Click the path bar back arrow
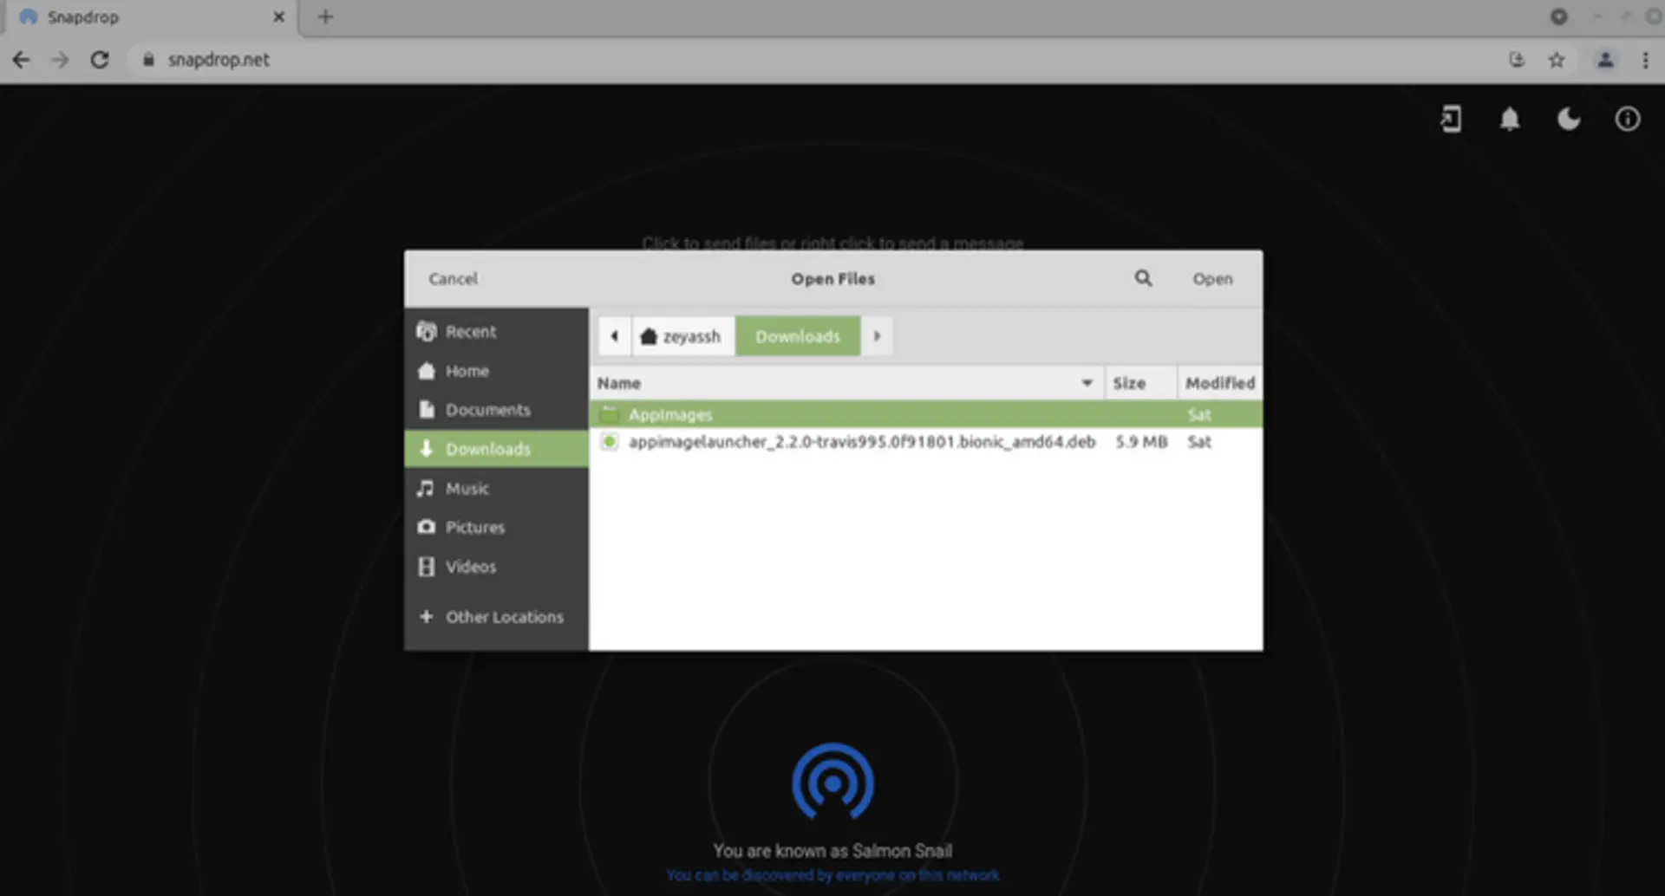 click(615, 336)
